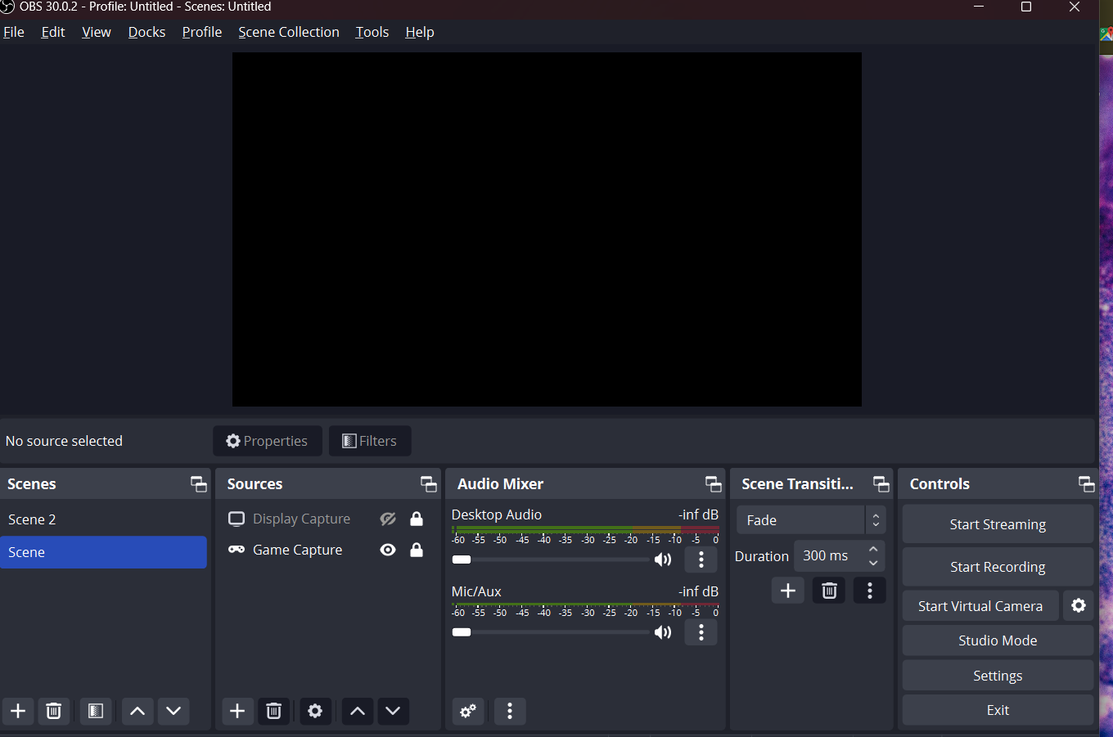Open the Fade transition dropdown
This screenshot has height=737, width=1113.
(810, 520)
